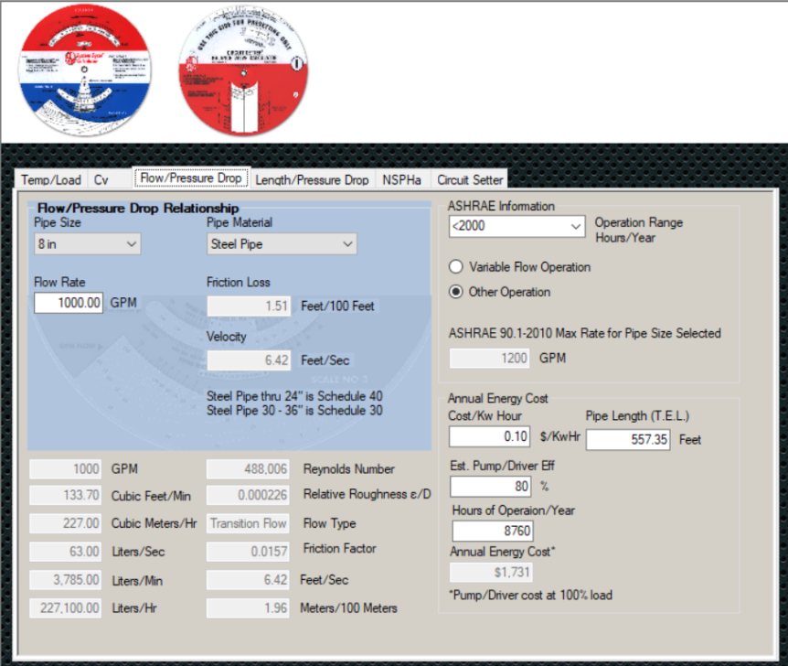788x666 pixels.
Task: Edit the Cost/Kw Hour value
Action: pos(488,436)
